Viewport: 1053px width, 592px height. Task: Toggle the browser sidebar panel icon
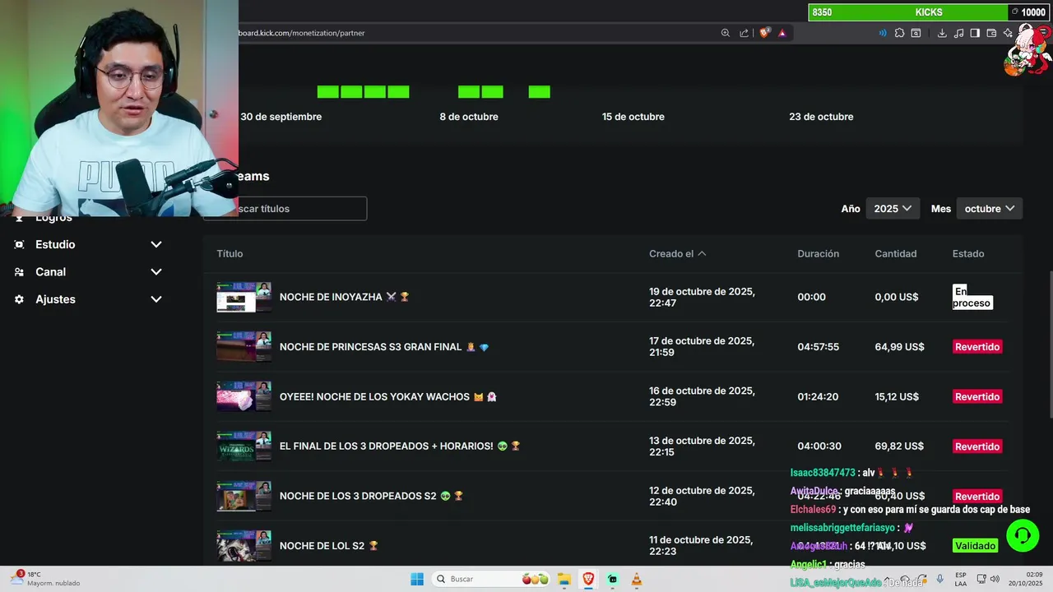click(975, 33)
